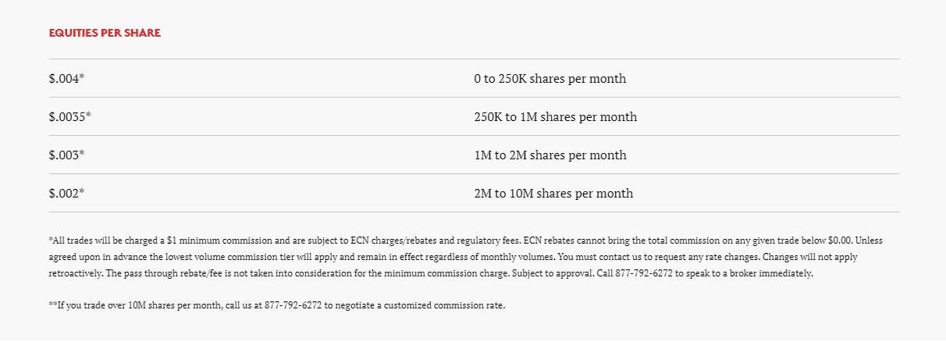Select the $.003* per-share rate
Image resolution: width=946 pixels, height=342 pixels.
click(x=66, y=155)
